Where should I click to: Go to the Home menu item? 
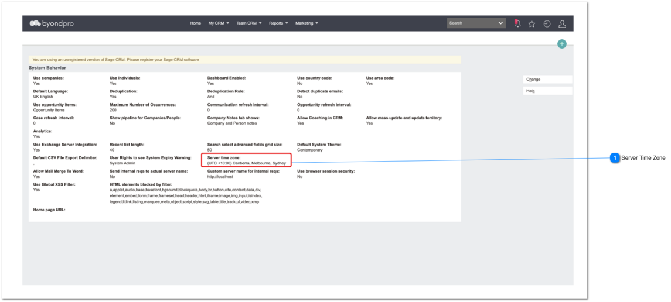click(x=196, y=23)
